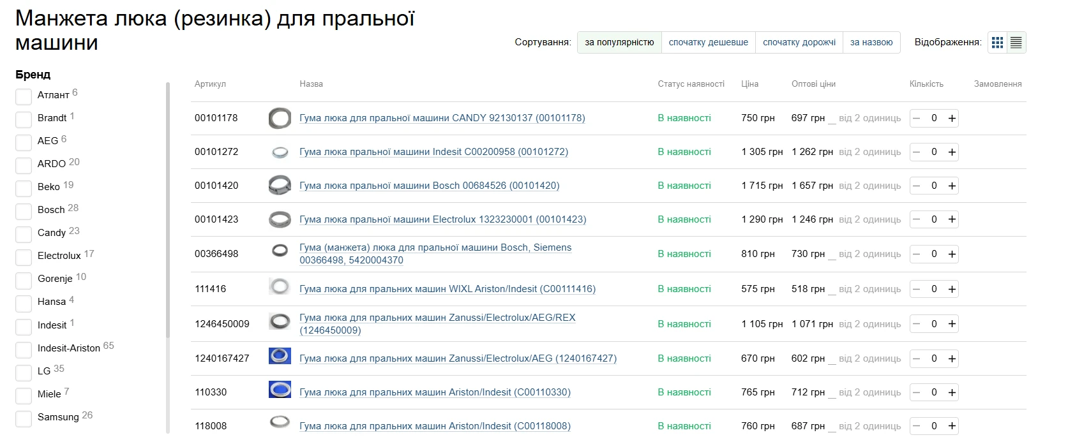Increase quantity for item 110330
1068x442 pixels.
952,392
